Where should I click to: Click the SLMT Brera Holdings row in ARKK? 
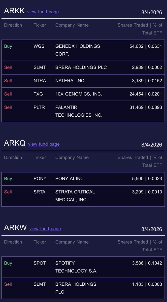[83, 68]
